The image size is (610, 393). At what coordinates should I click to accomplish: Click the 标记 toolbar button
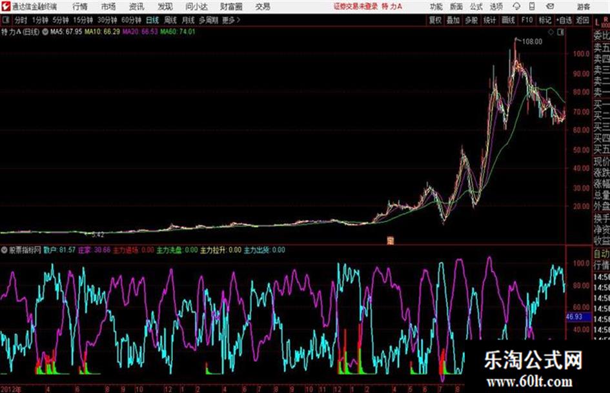point(545,20)
